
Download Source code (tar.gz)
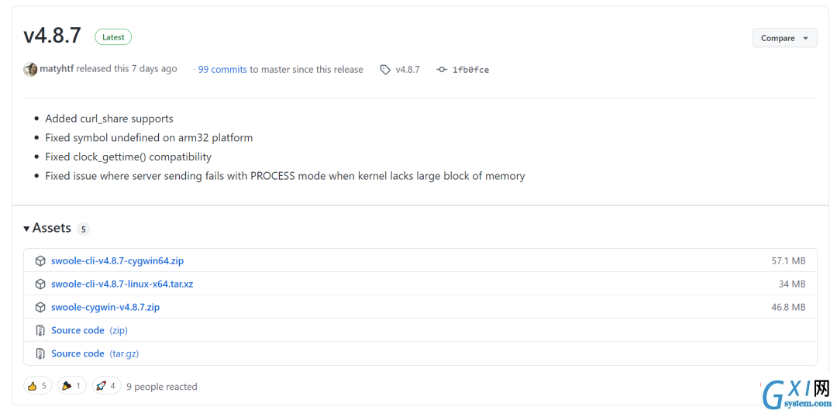point(95,353)
